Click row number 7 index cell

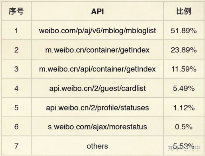16,146
